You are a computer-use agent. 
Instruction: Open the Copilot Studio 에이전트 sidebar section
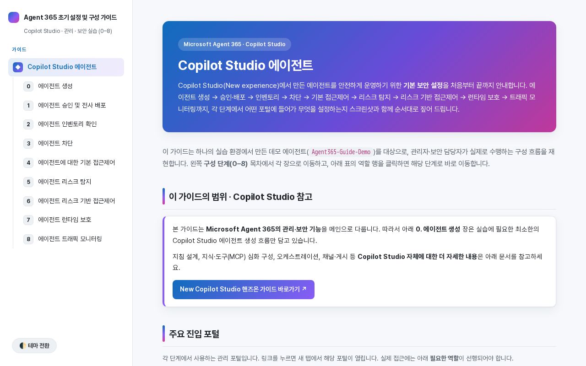(x=66, y=67)
